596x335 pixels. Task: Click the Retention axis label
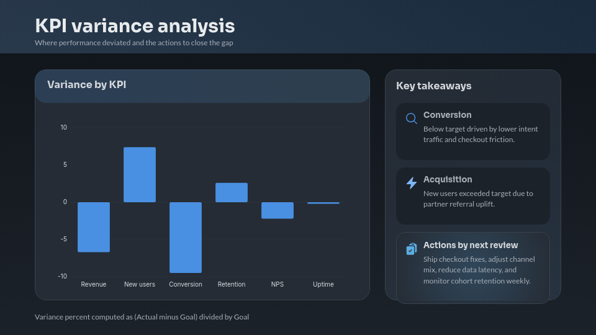pos(232,284)
